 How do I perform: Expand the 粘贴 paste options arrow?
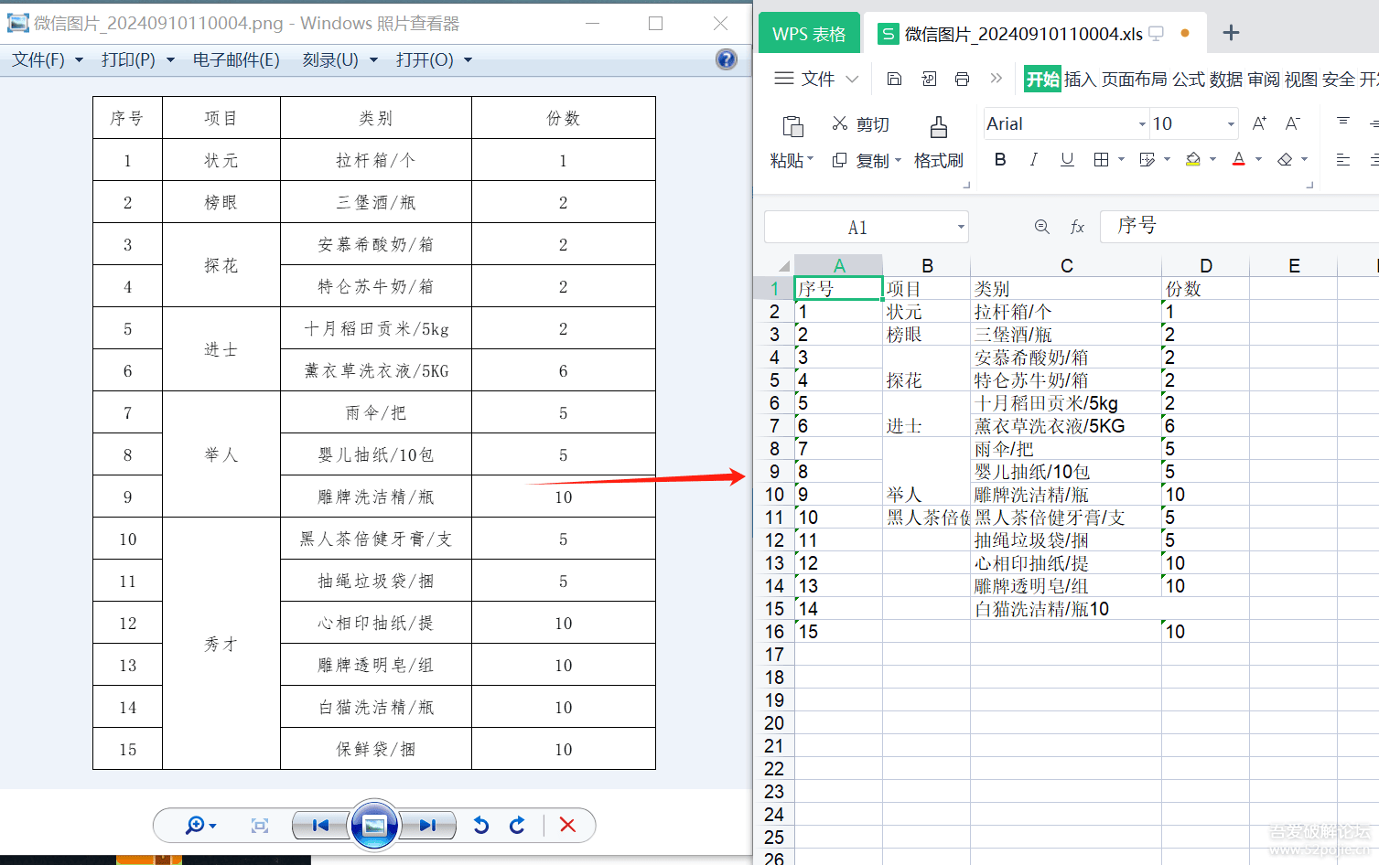pos(809,158)
